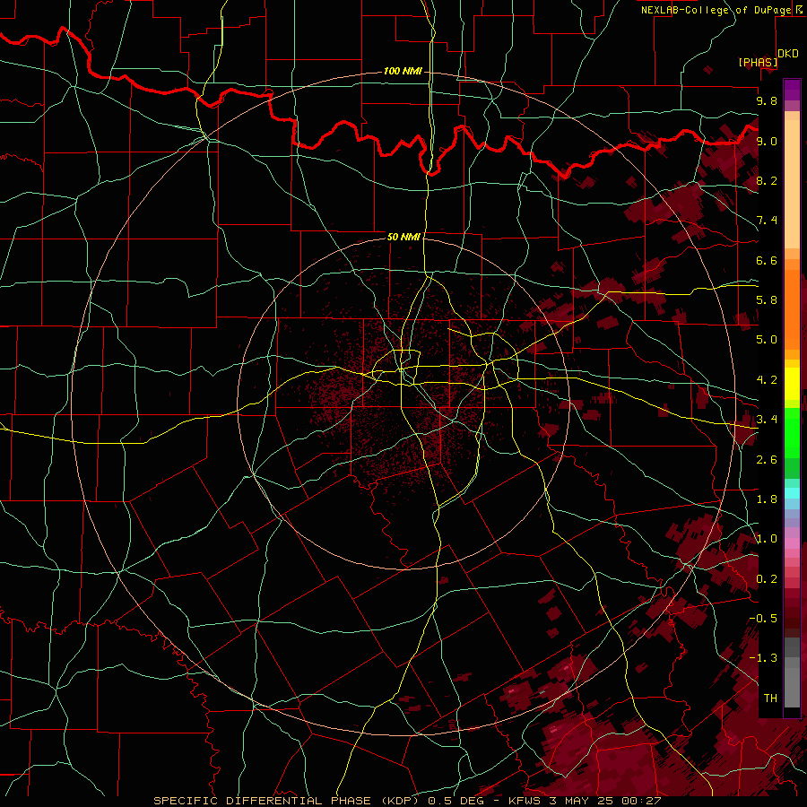Click the 2.6 value on the color scale
807x807 pixels.
click(x=767, y=460)
